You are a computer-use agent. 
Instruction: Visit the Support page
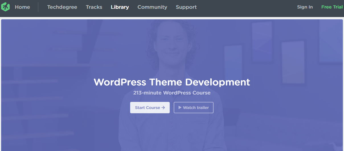coord(186,7)
